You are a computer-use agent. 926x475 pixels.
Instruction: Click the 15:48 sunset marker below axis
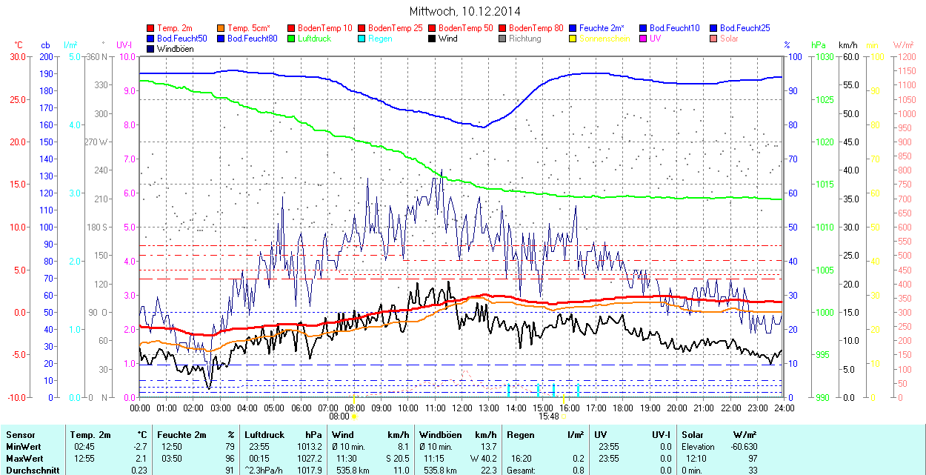click(x=548, y=416)
